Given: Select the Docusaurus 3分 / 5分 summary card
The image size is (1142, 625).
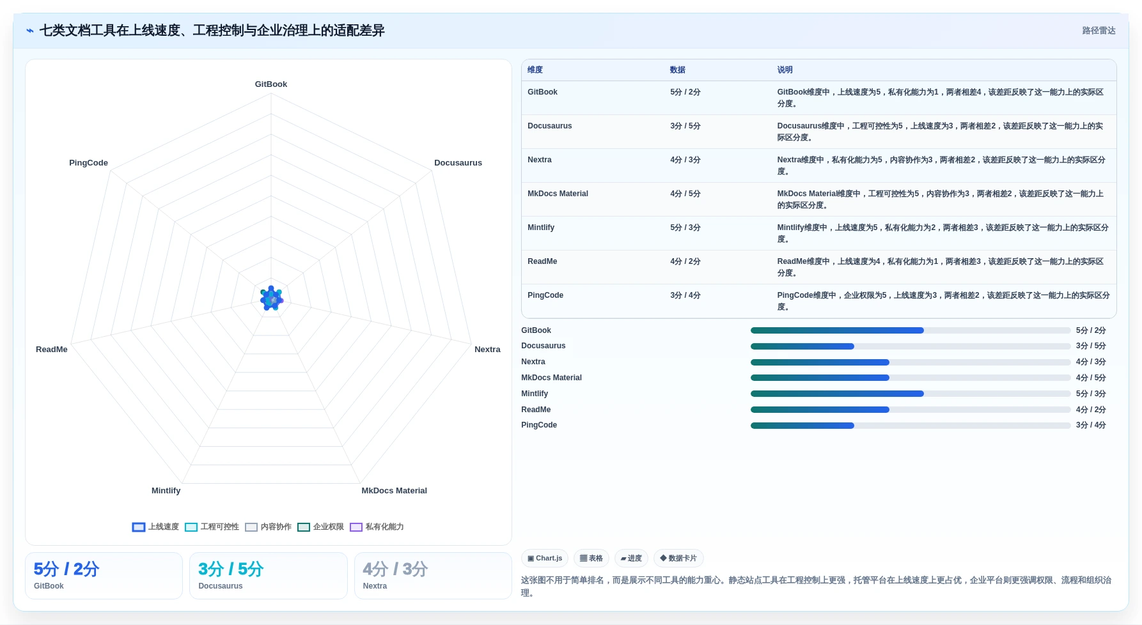Looking at the screenshot, I should [x=268, y=576].
